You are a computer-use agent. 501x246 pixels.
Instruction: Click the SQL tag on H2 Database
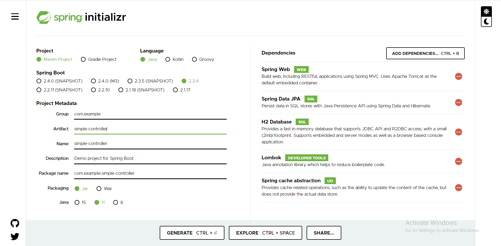click(x=302, y=122)
